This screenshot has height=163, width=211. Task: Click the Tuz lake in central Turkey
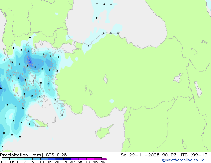tap(106, 80)
